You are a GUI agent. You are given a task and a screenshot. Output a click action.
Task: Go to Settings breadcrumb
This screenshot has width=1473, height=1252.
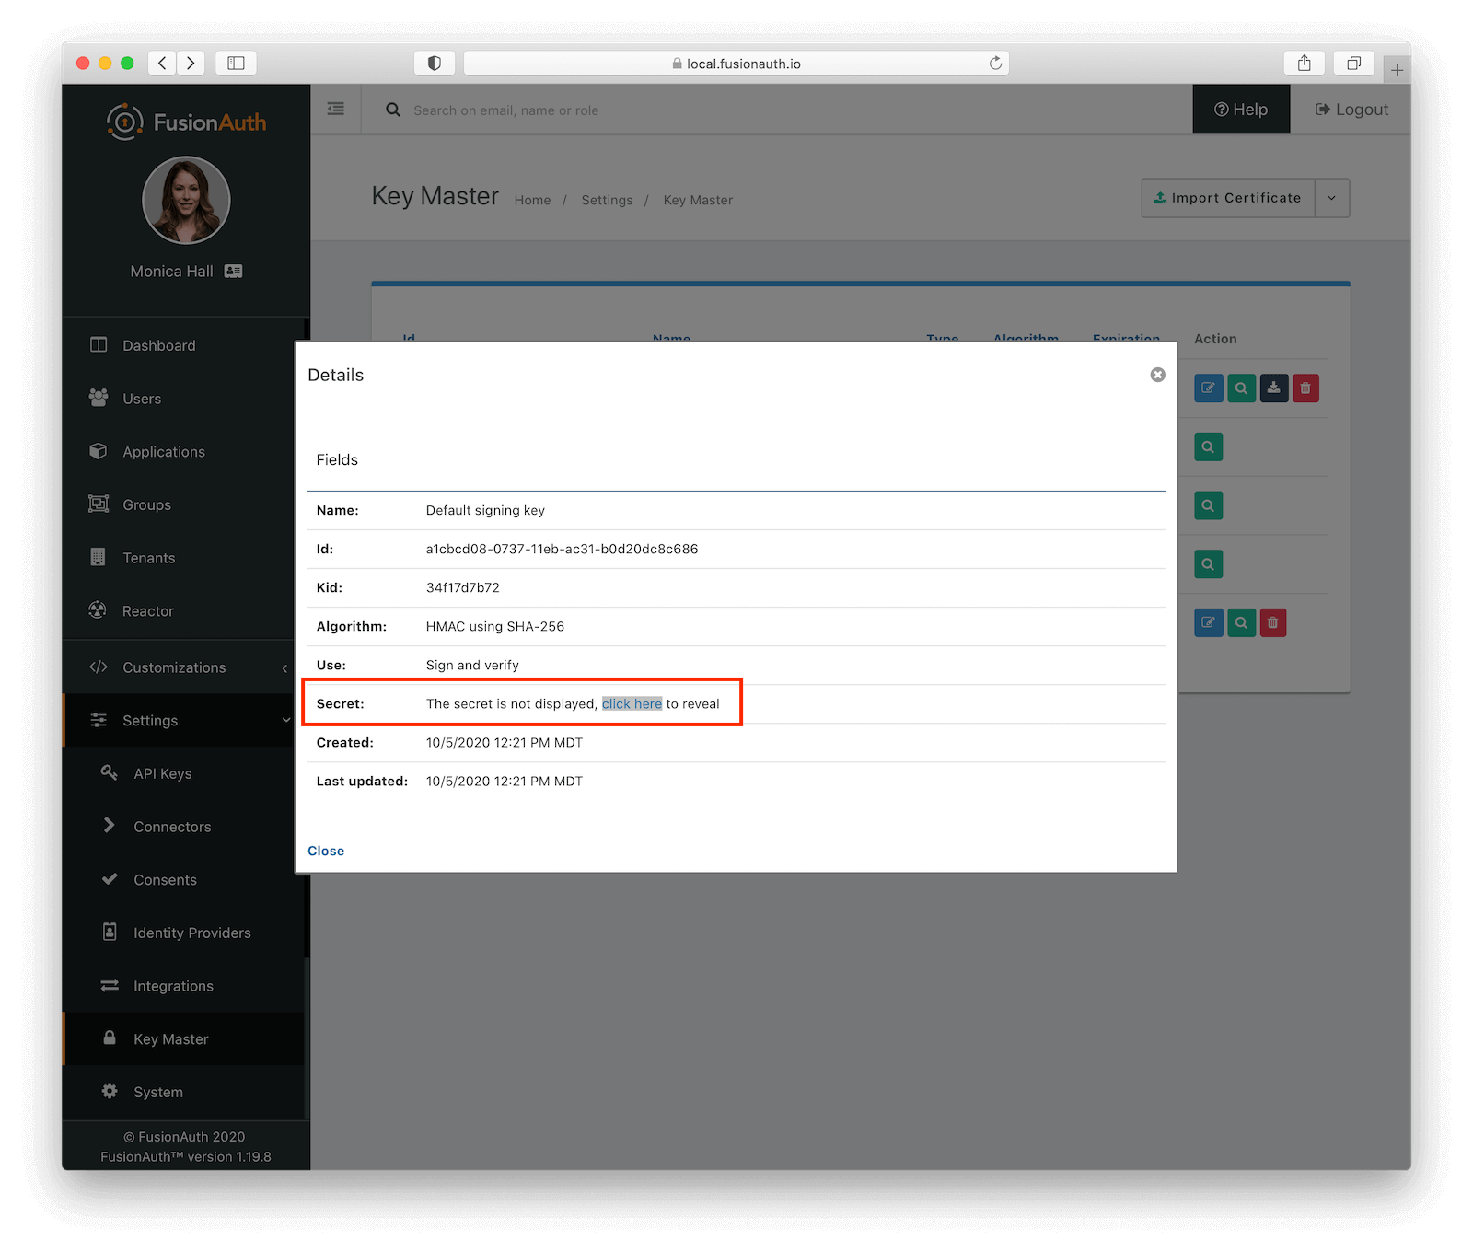(x=607, y=200)
